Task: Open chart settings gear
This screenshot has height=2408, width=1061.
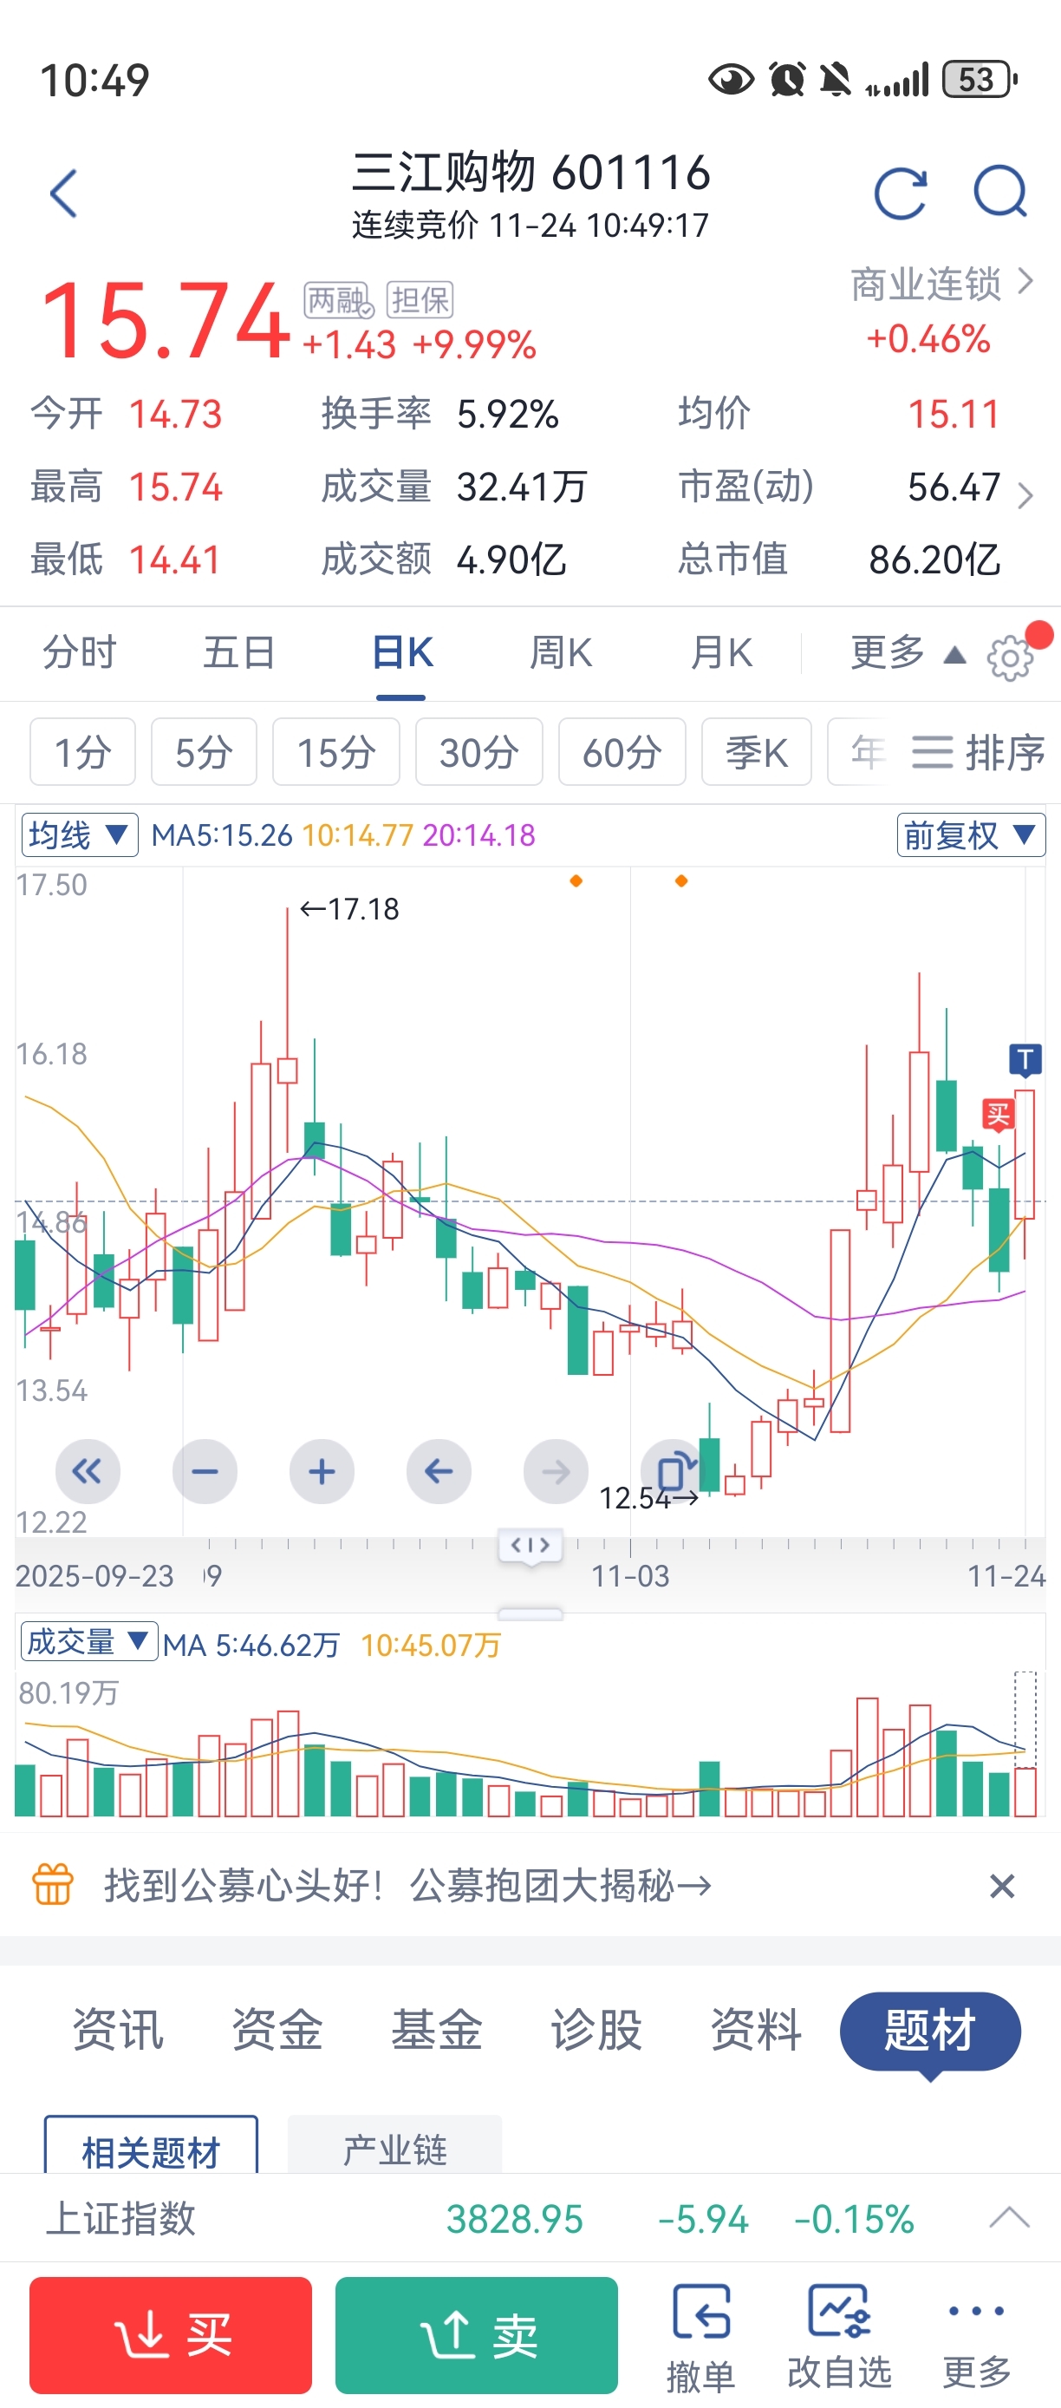Action: [x=1011, y=658]
